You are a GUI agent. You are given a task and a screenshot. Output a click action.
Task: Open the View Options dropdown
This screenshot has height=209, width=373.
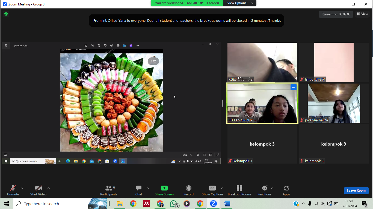coord(239,3)
